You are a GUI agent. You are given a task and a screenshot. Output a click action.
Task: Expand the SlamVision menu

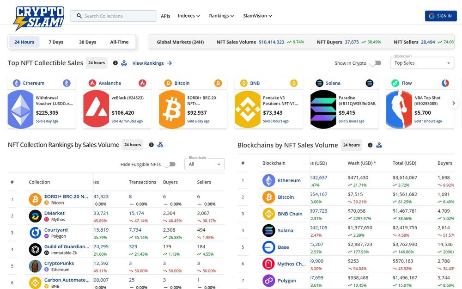[x=257, y=16]
